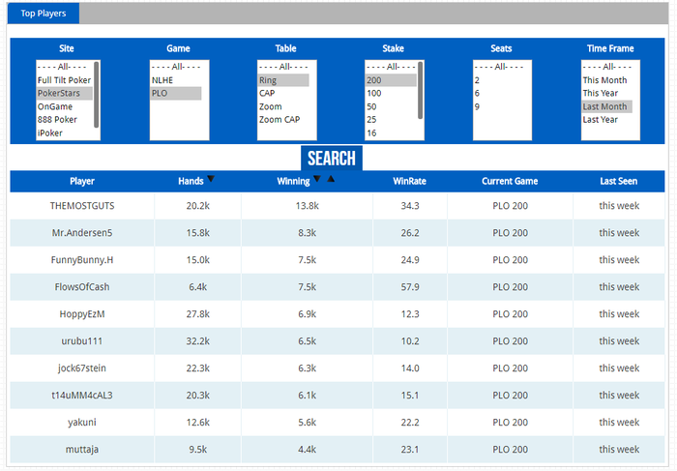Pick Zoom CAP in Table list
The width and height of the screenshot is (677, 471).
pos(283,120)
